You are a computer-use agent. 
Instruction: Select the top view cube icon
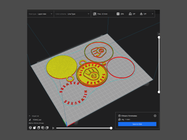39,128
